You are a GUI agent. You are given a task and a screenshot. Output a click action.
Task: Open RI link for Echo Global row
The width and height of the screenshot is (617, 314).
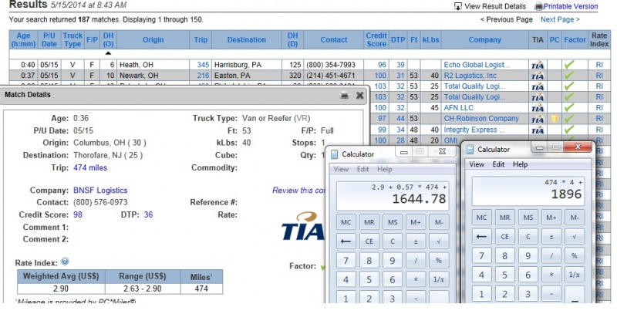point(599,65)
